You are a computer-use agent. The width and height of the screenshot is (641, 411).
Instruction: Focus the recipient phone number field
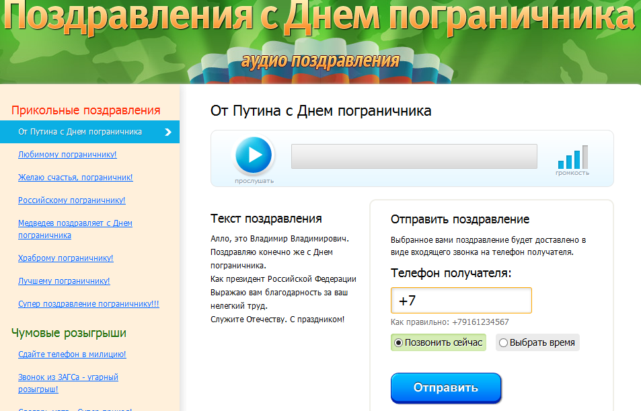click(x=461, y=301)
